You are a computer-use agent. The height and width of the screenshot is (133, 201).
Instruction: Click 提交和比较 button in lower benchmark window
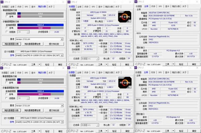click(54, 110)
